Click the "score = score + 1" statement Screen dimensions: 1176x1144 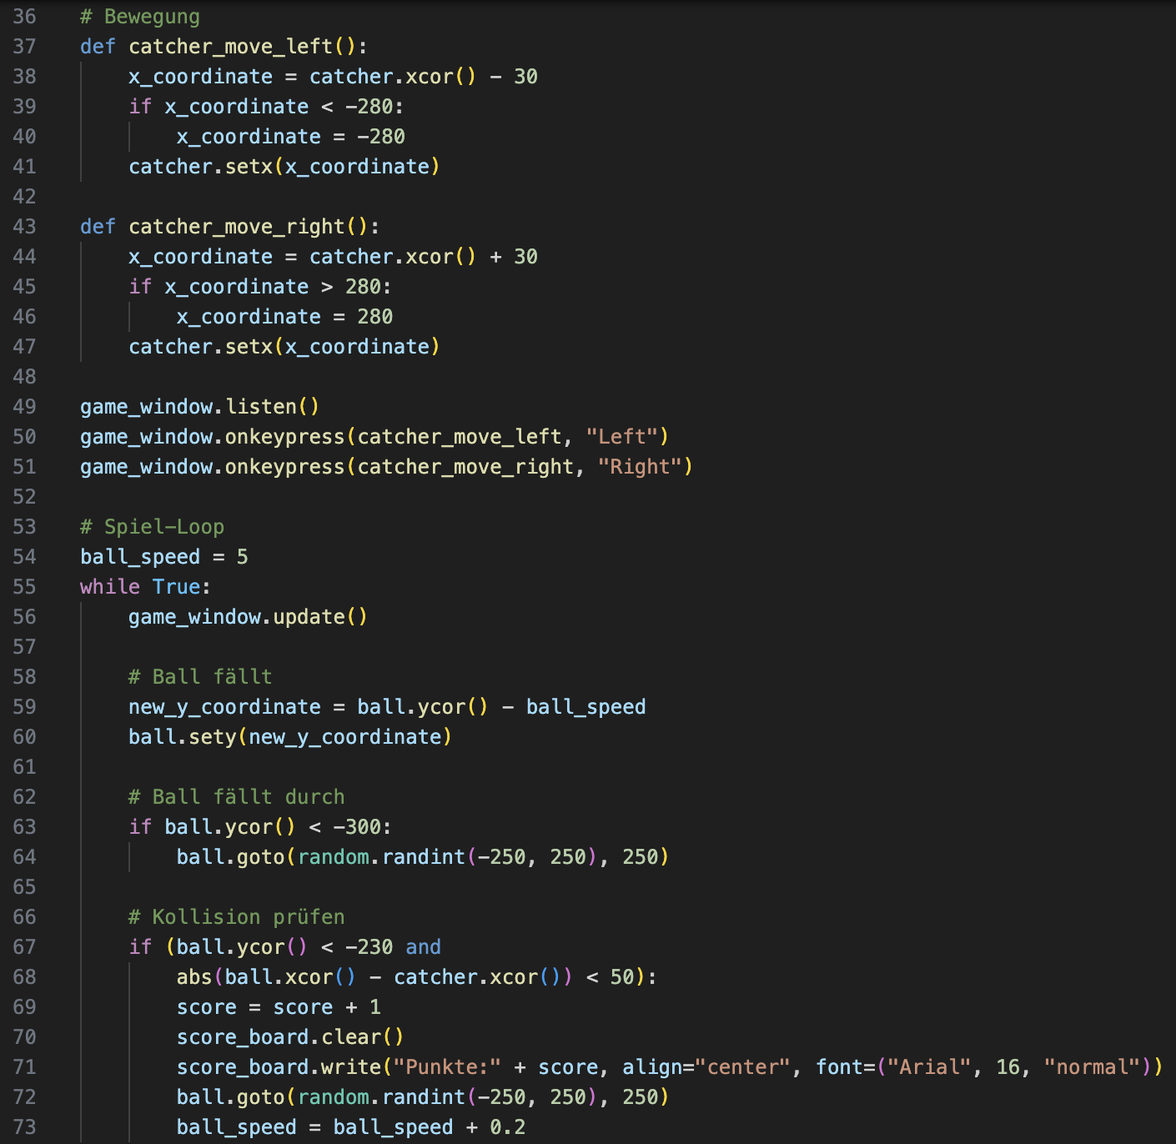point(278,1007)
